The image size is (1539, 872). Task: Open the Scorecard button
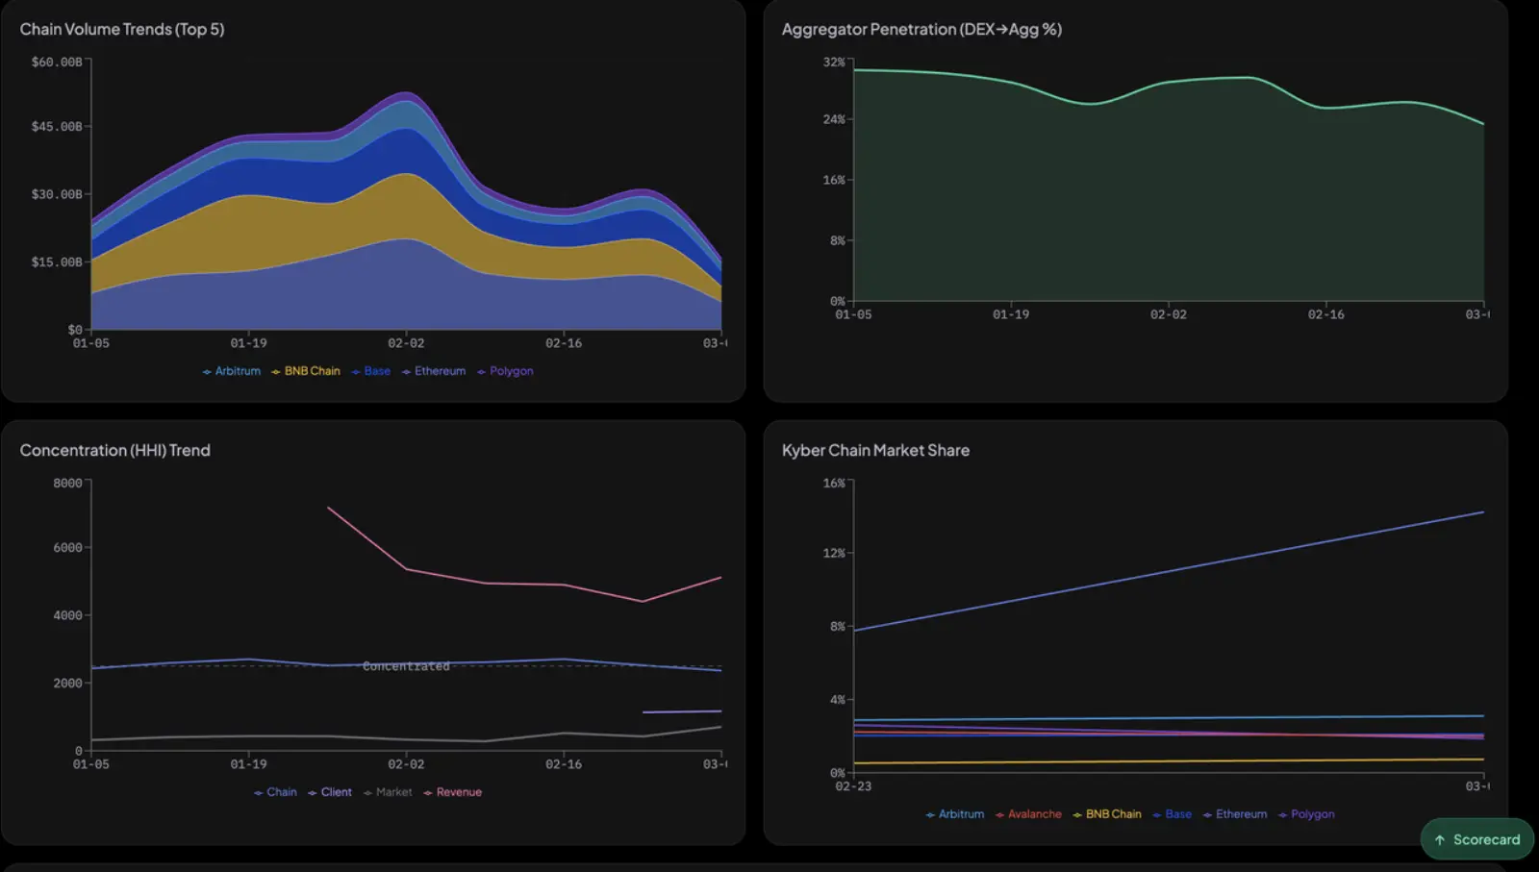tap(1476, 839)
